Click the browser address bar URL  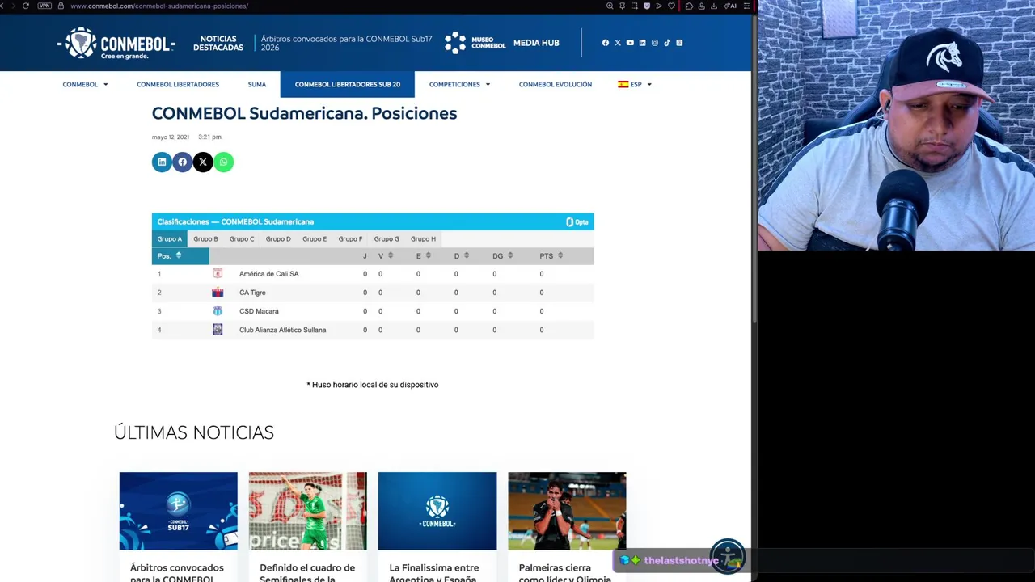point(159,6)
